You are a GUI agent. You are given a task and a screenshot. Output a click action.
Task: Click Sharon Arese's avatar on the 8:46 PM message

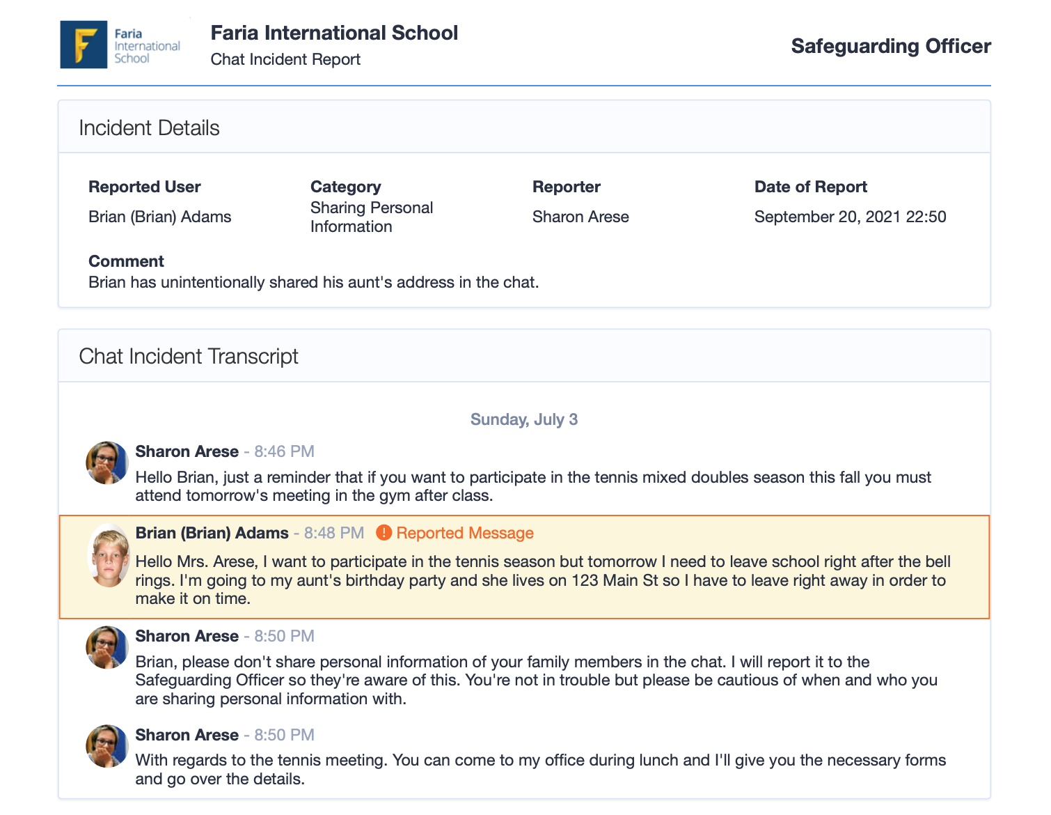[107, 463]
